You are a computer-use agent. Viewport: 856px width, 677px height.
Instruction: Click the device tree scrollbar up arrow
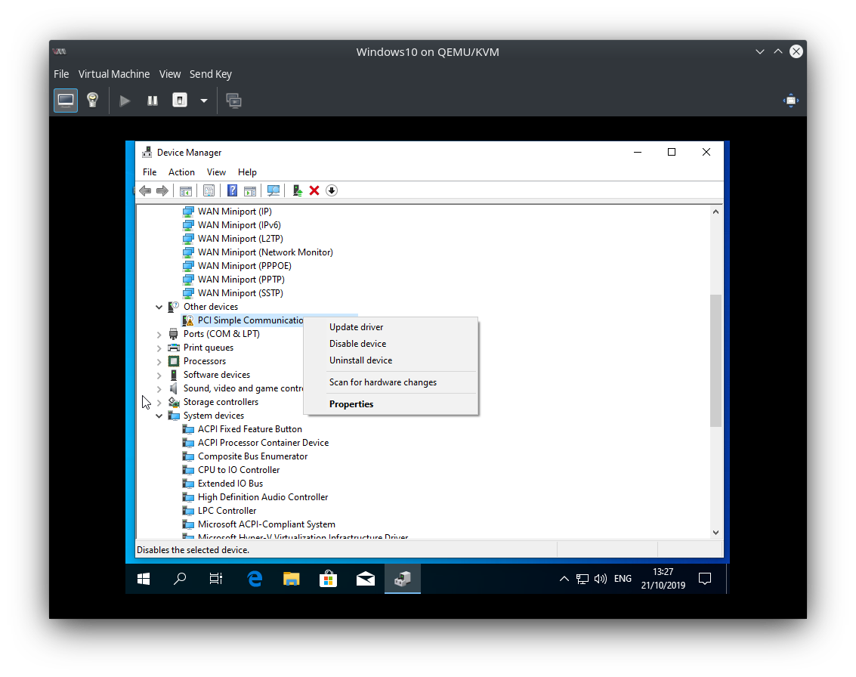pyautogui.click(x=715, y=212)
